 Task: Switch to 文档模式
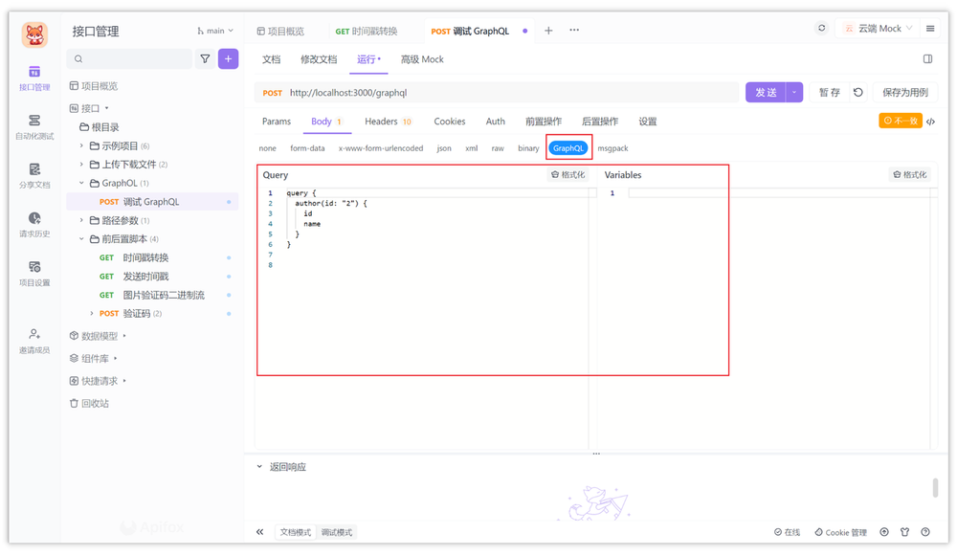296,532
